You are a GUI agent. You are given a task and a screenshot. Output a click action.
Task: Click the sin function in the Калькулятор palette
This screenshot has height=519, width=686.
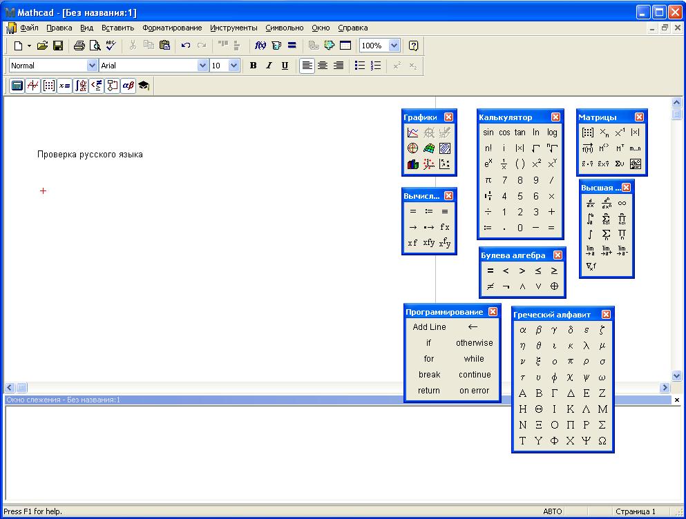488,132
